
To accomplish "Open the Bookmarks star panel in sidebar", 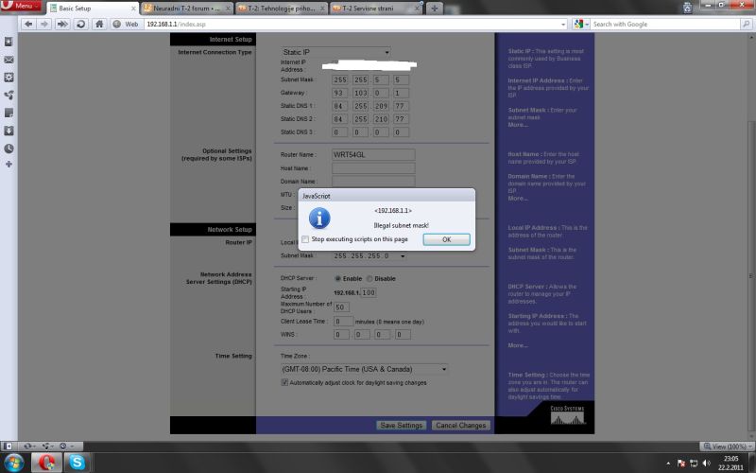I will tap(9, 42).
